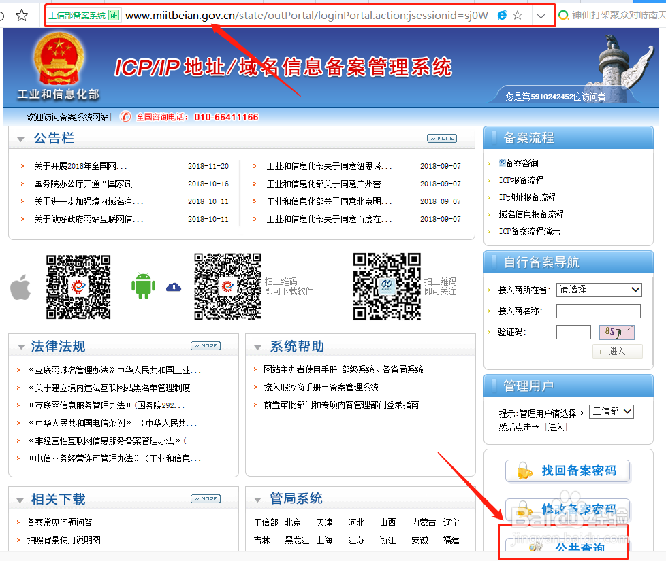Click the Apple icon beside the QR code
The height and width of the screenshot is (561, 666).
20,287
